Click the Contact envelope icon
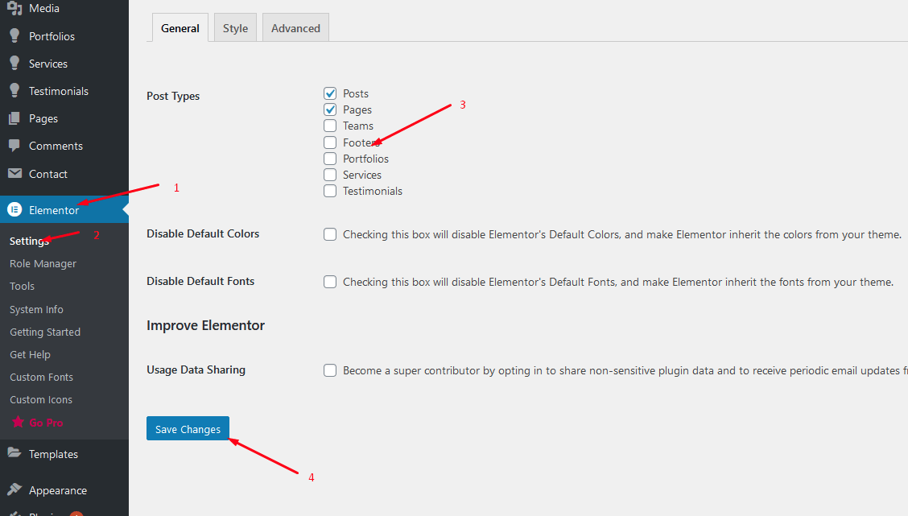 click(14, 174)
